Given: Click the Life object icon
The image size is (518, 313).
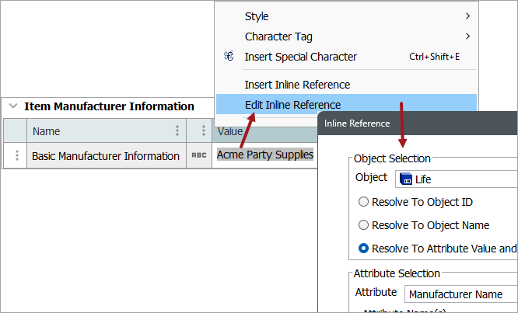Looking at the screenshot, I should [x=406, y=179].
